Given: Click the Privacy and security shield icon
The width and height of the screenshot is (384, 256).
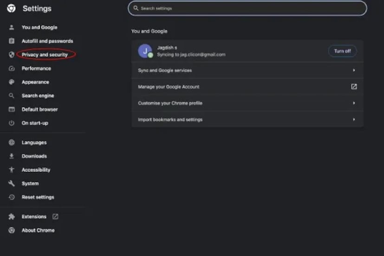Looking at the screenshot, I should pyautogui.click(x=12, y=55).
